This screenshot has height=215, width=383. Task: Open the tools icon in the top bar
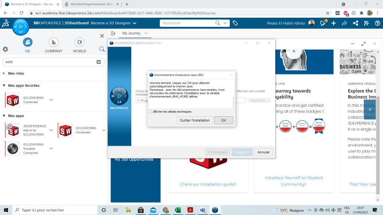[366, 23]
